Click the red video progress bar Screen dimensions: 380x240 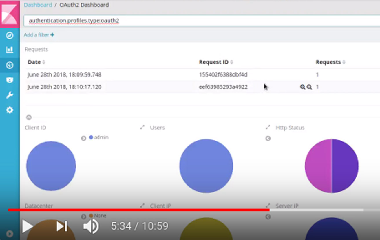point(138,209)
